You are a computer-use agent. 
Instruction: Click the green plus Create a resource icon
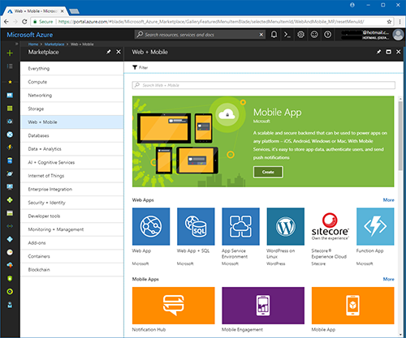[10, 53]
